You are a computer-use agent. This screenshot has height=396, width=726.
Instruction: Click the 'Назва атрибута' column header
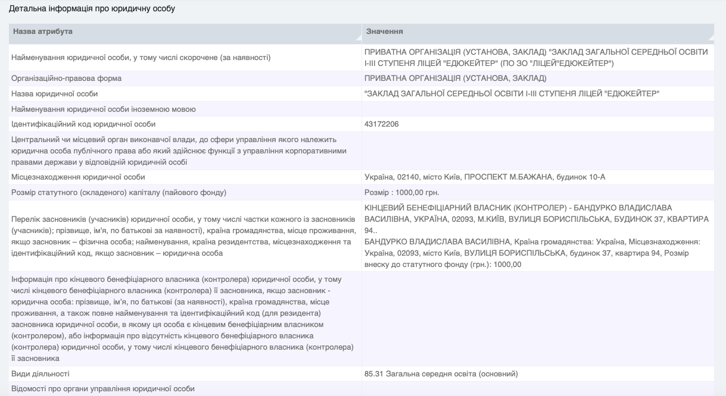click(x=43, y=32)
